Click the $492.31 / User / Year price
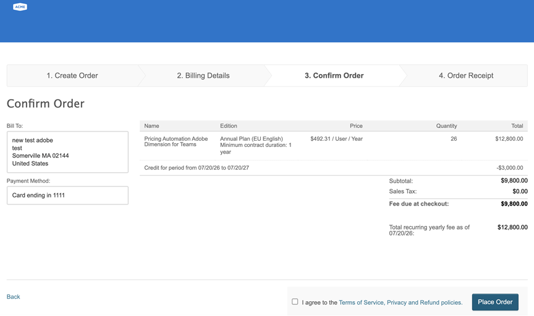The image size is (534, 316). [x=336, y=139]
